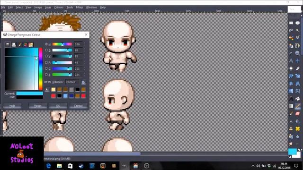The height and width of the screenshot is (170, 303).
Task: Select the Ellipse Select tool
Action: click(298, 23)
